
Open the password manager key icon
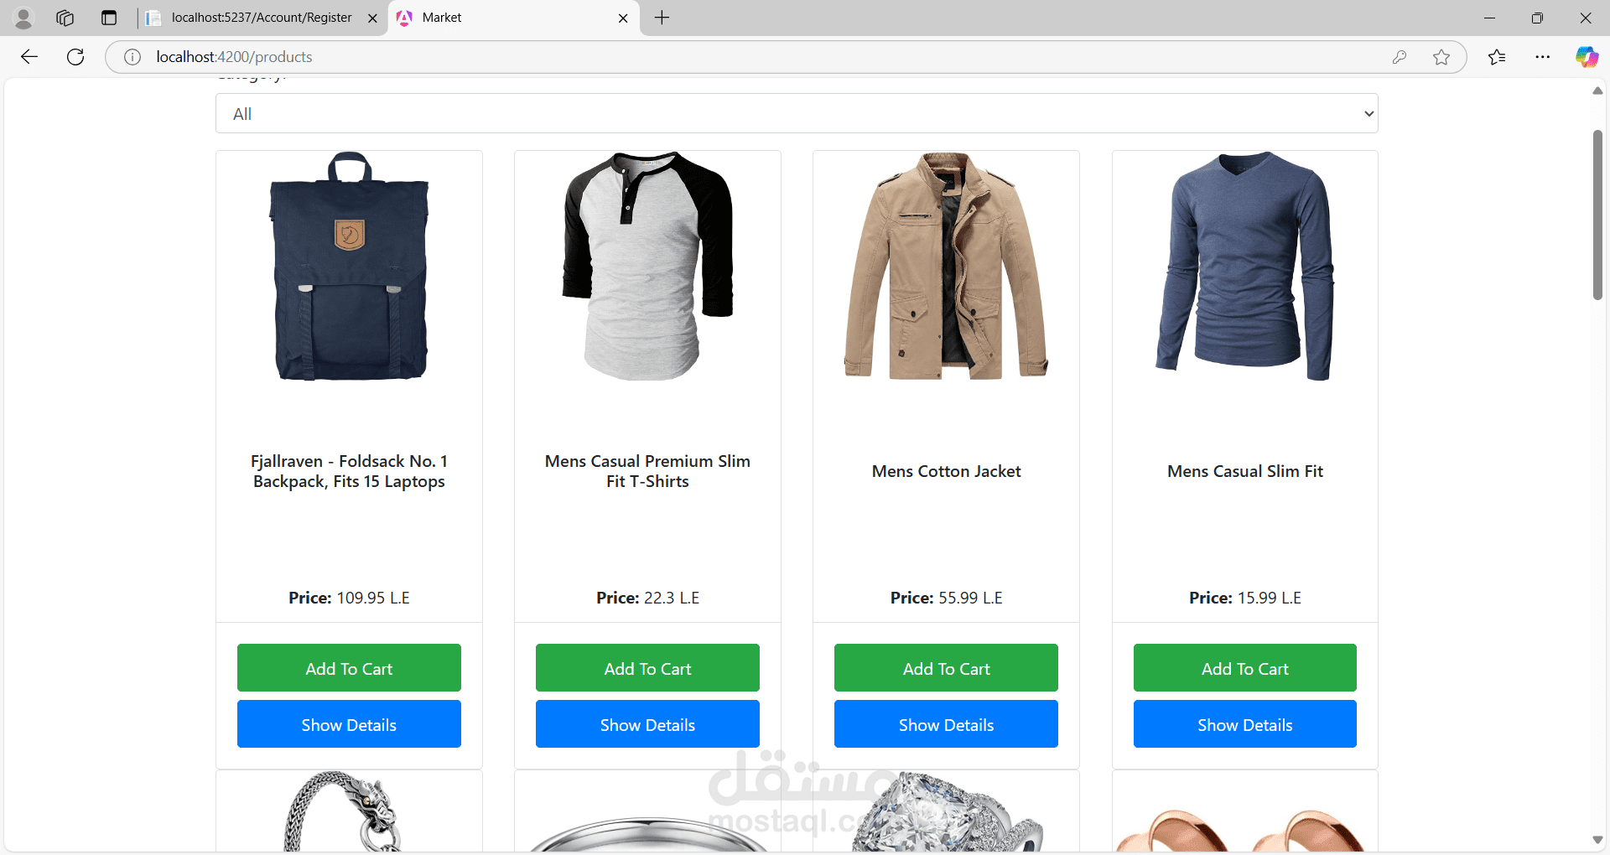(x=1400, y=57)
